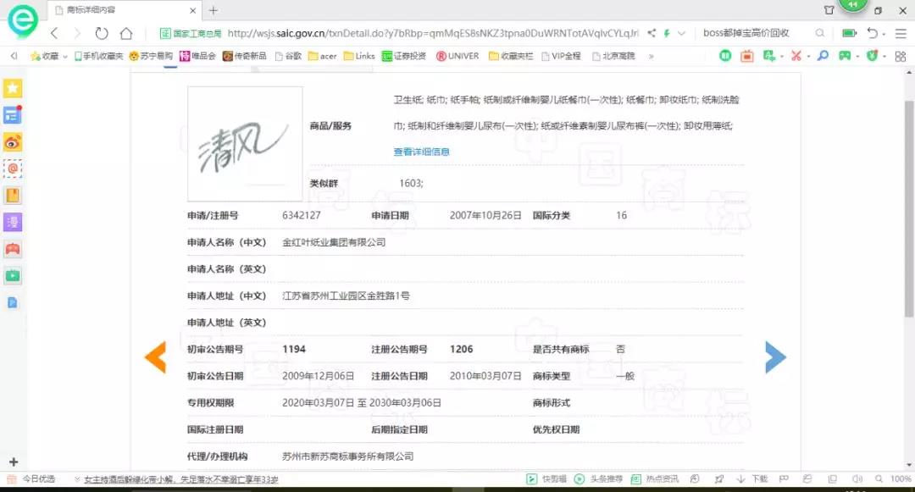Screen dimensions: 915x492
Task: Open the 唯品会 bookmark
Action: pyautogui.click(x=197, y=56)
